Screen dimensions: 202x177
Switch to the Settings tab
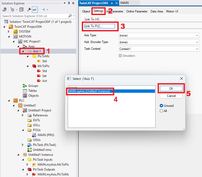(x=98, y=11)
